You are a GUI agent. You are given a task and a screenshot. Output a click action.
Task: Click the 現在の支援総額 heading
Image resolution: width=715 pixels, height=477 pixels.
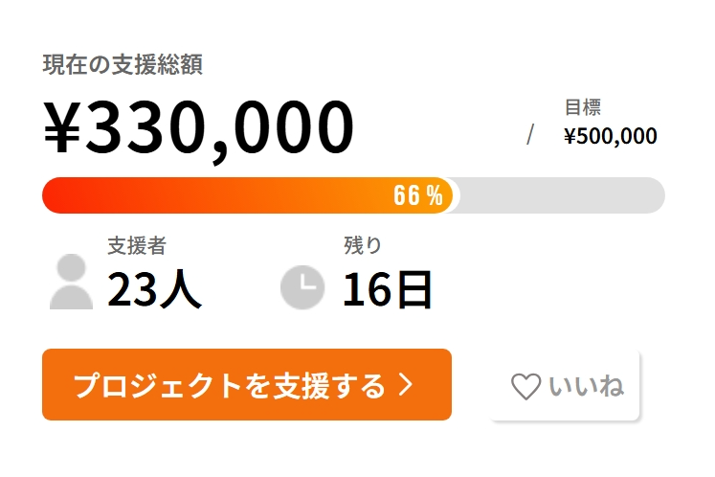(123, 65)
